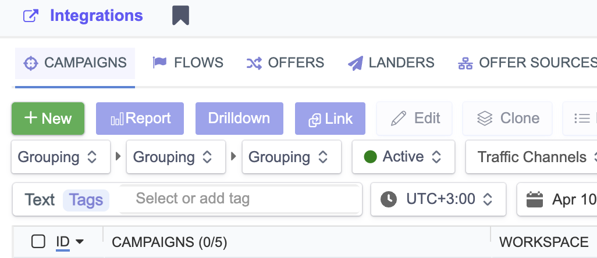The height and width of the screenshot is (258, 597).
Task: Switch to the Flows tab
Action: [x=188, y=63]
